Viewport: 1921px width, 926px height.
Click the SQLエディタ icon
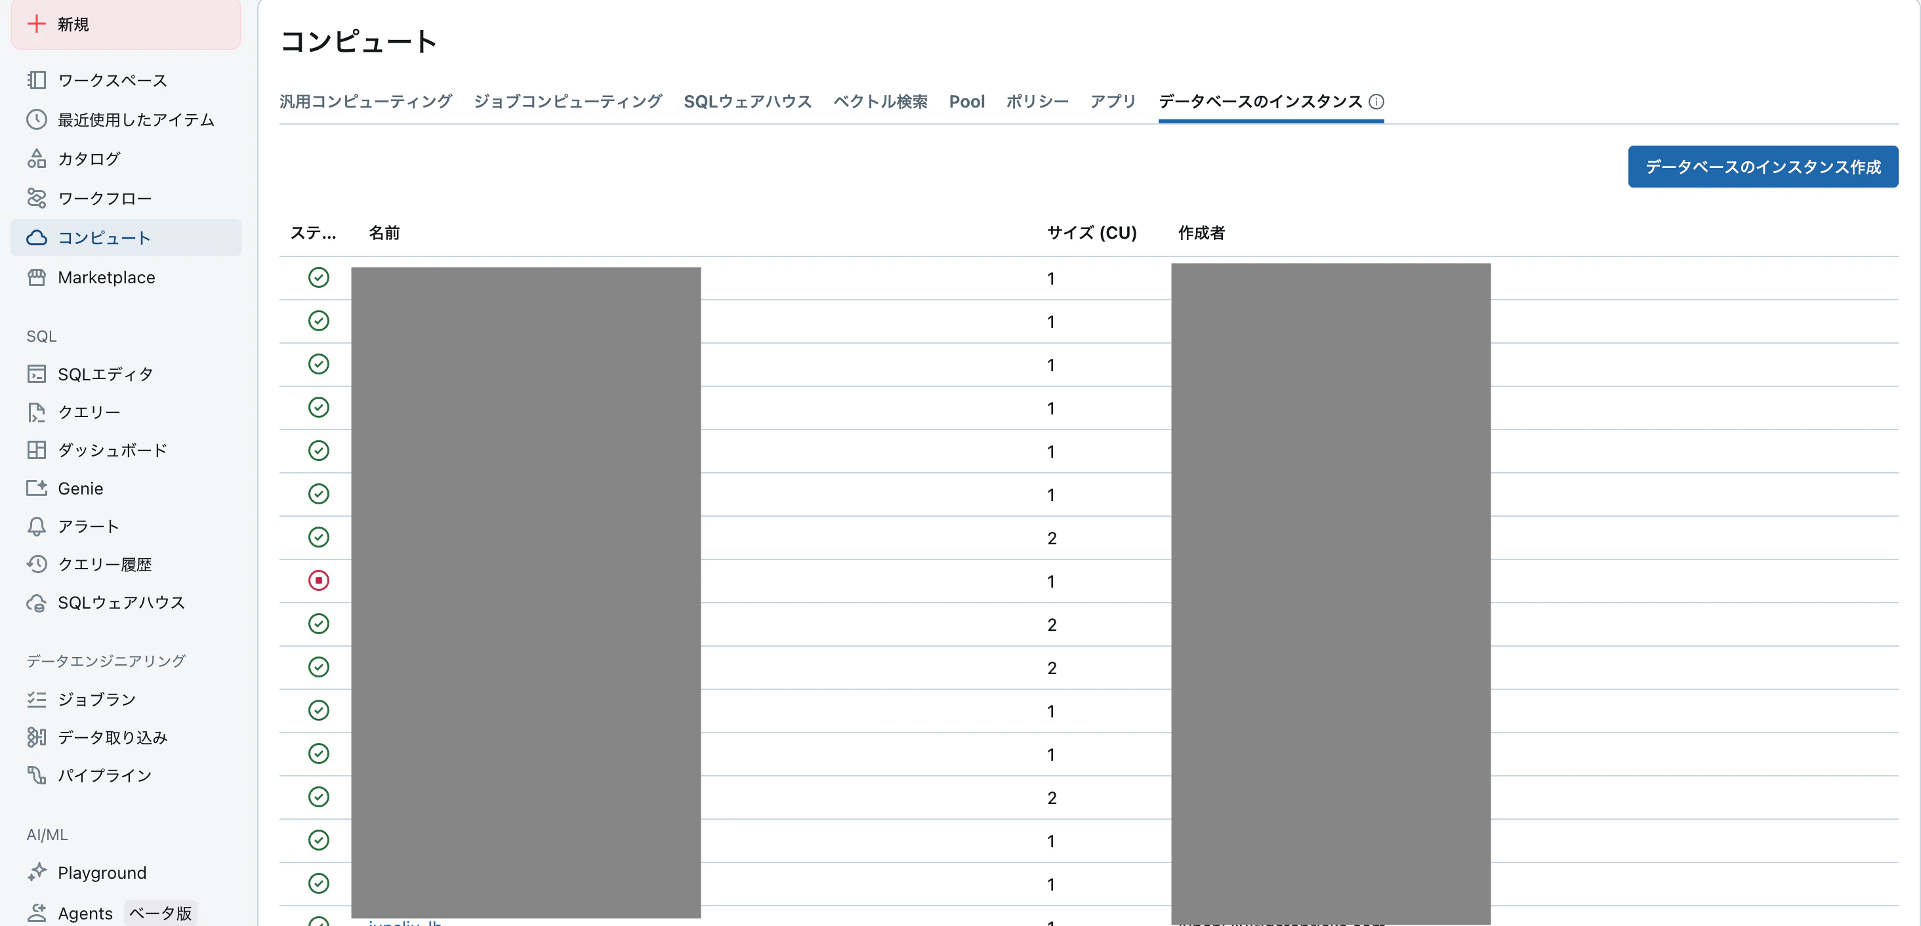[x=37, y=374]
